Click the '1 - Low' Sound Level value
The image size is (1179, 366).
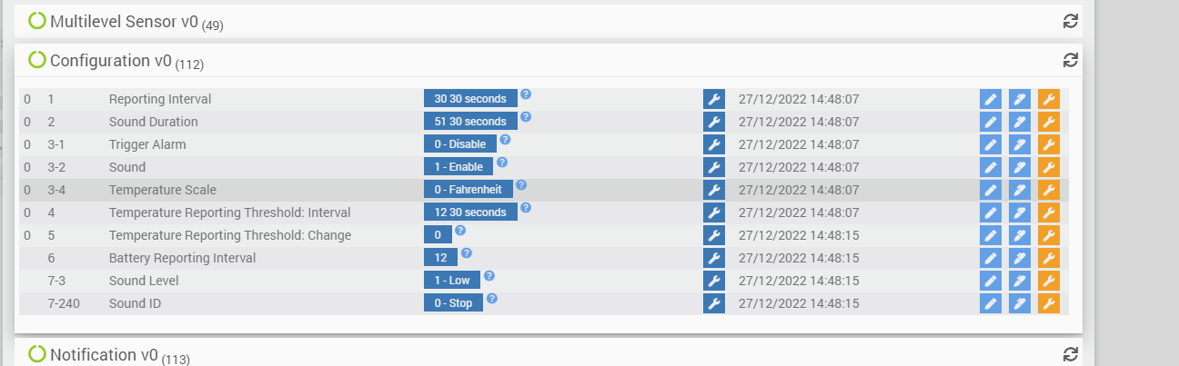point(452,281)
